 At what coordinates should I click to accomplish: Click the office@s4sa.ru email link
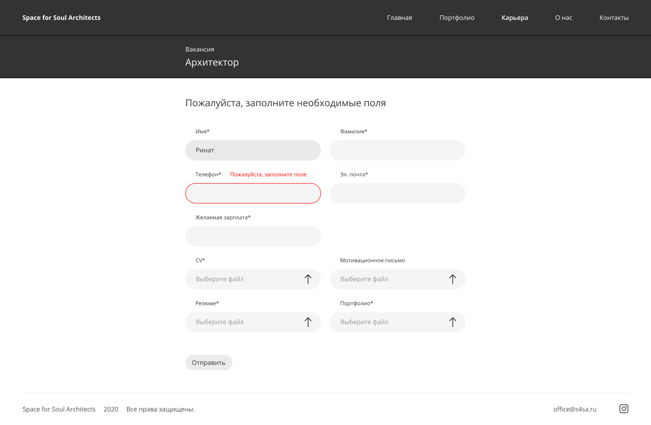575,409
